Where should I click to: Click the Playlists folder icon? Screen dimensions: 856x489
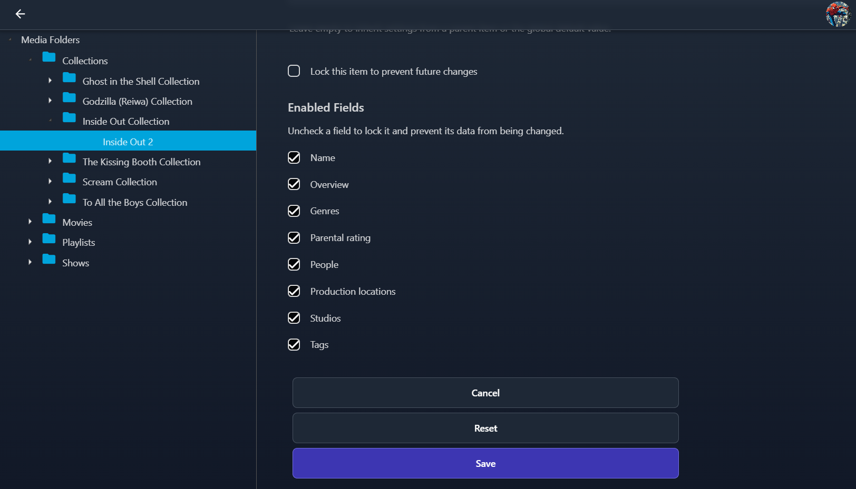pyautogui.click(x=49, y=238)
